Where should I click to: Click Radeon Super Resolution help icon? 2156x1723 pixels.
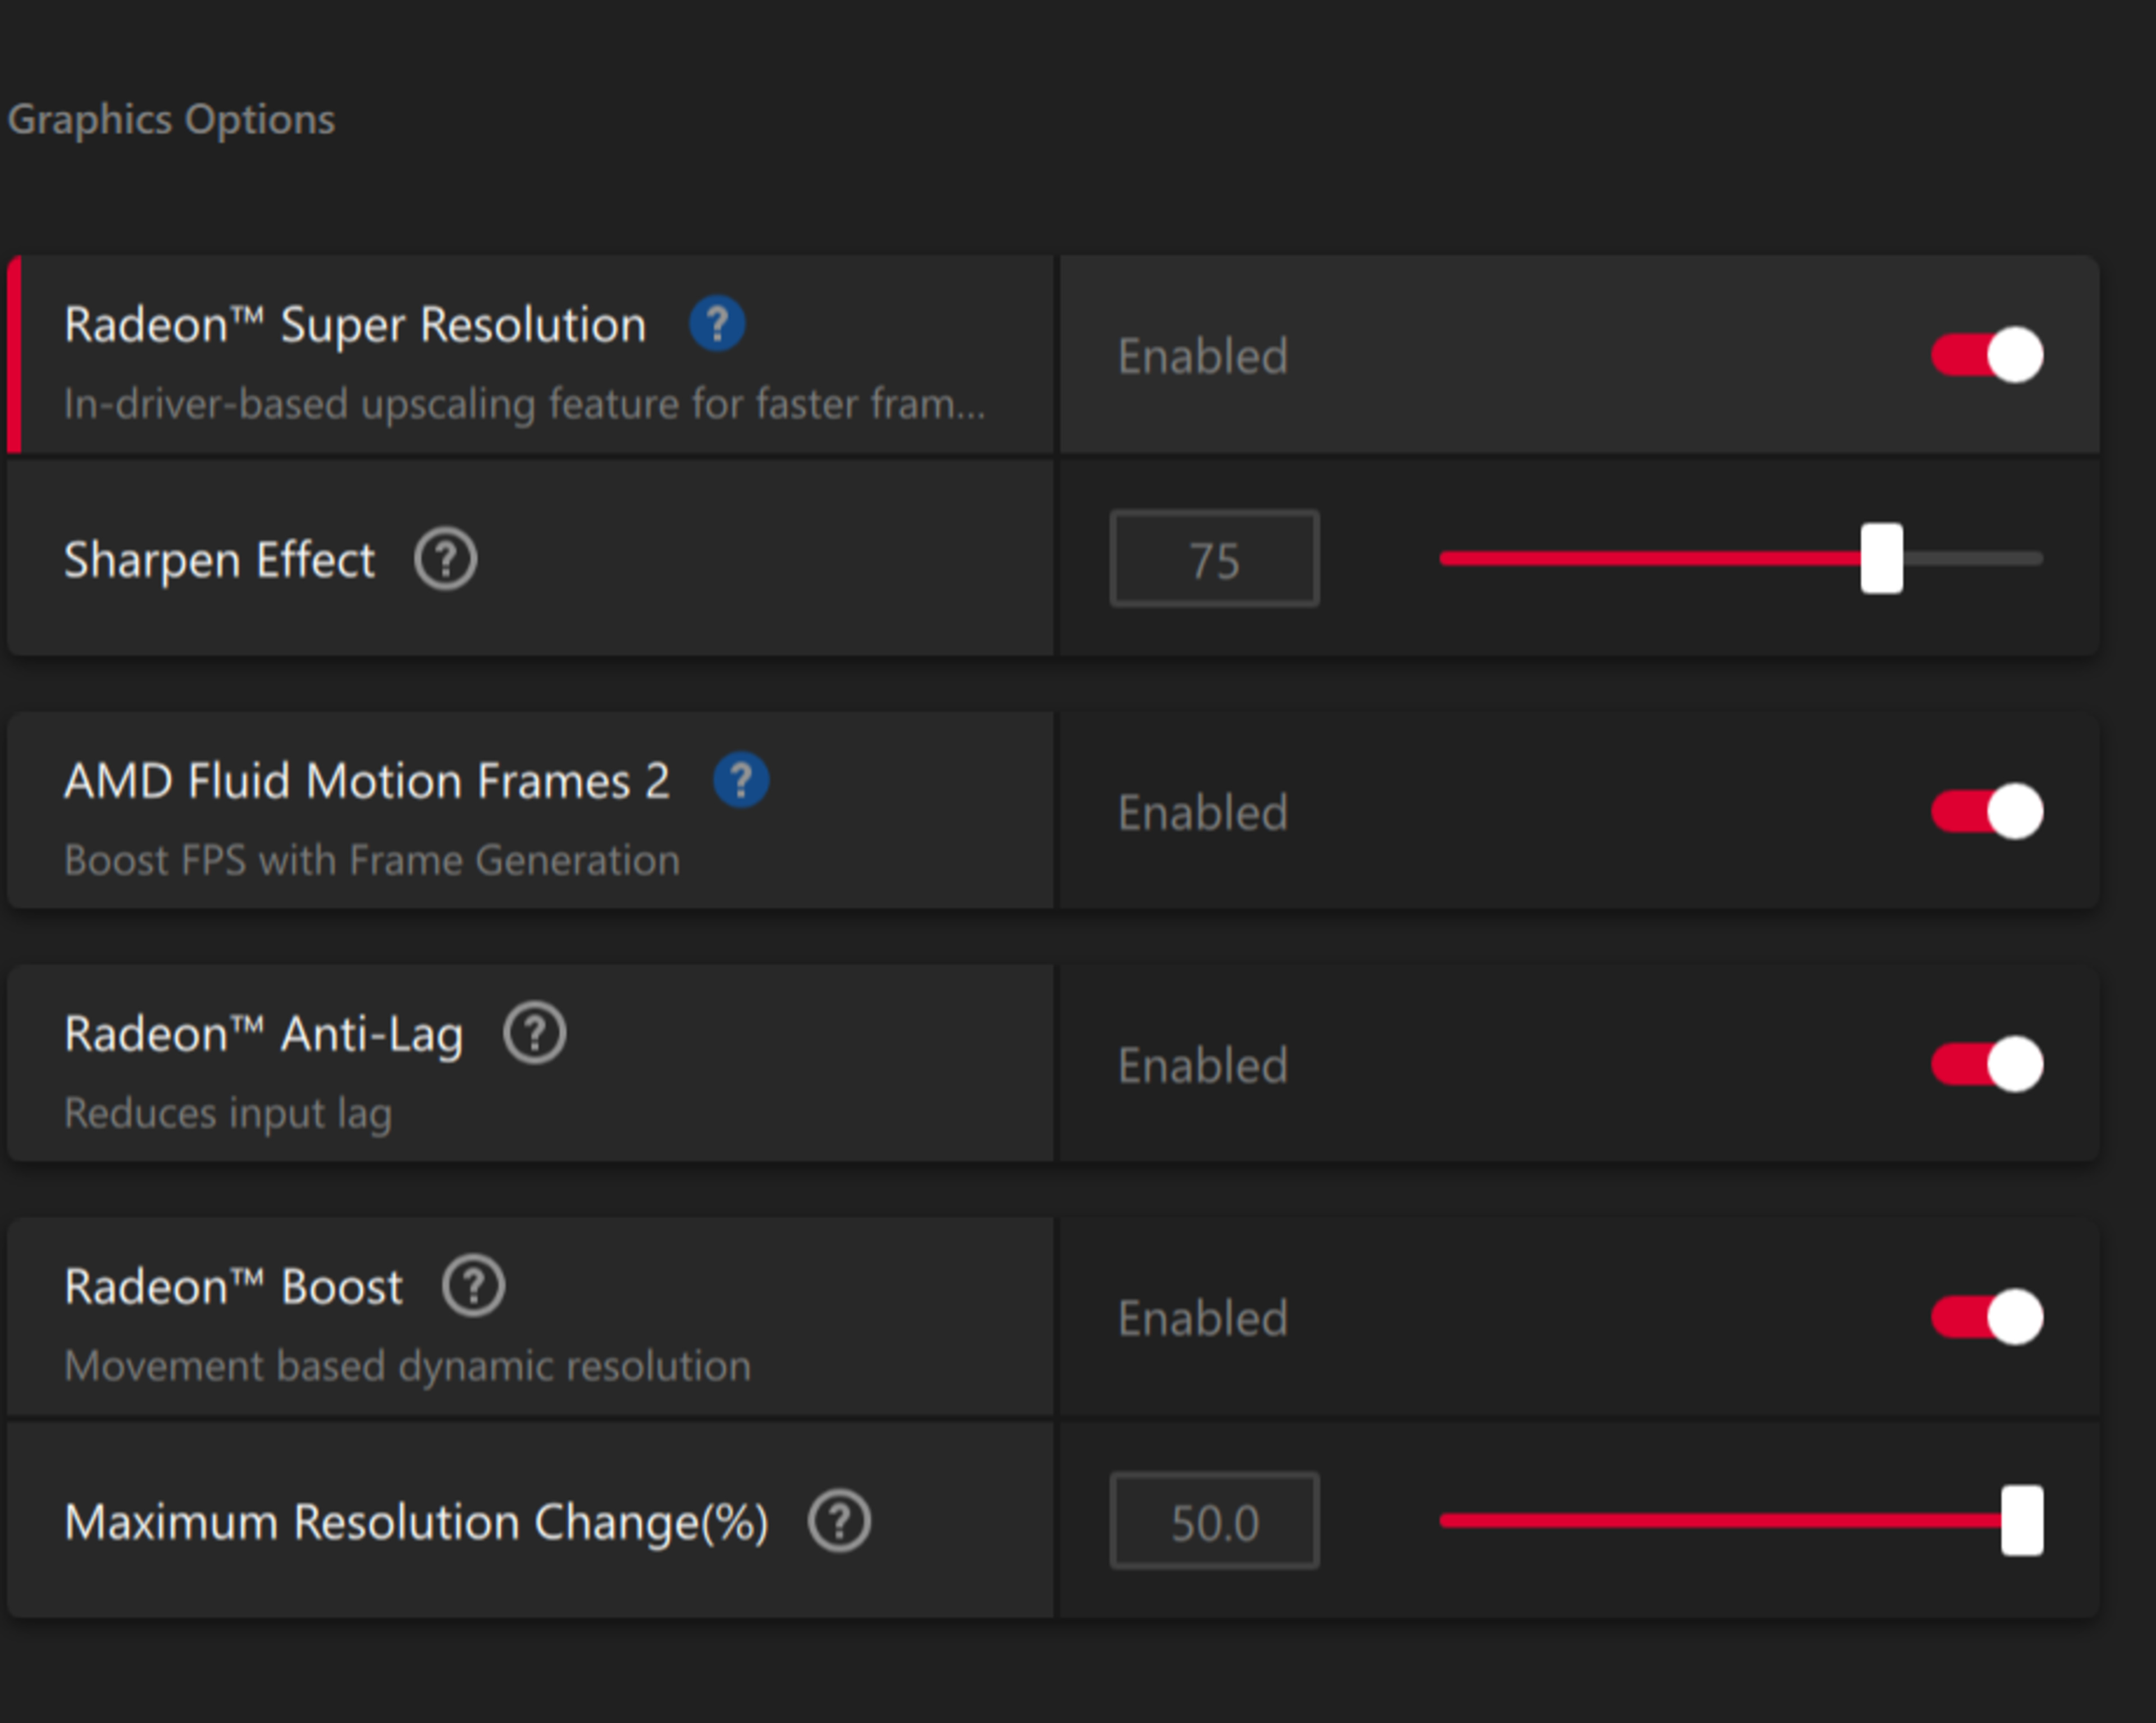click(x=717, y=324)
